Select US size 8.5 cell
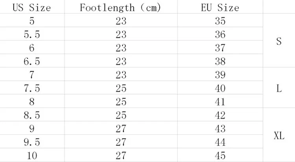Viewport: 295px width, 162px height. (x=31, y=115)
